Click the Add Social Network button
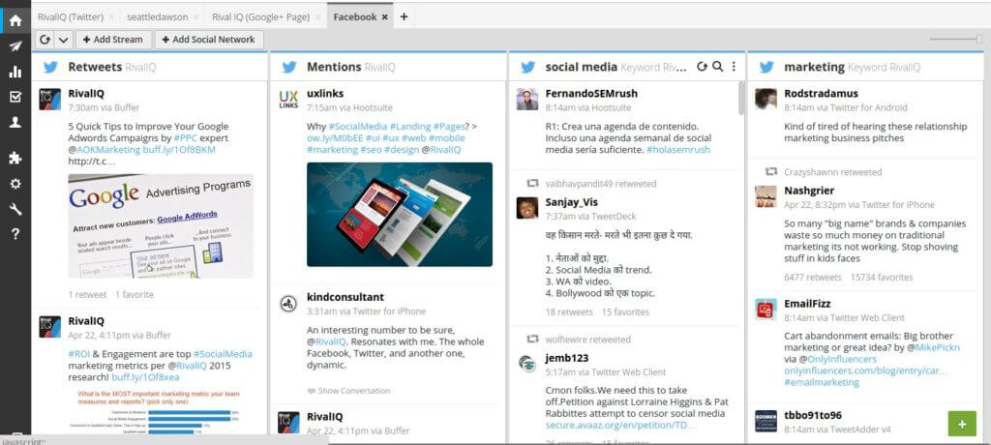Screen dimensions: 991x445 (x=209, y=40)
